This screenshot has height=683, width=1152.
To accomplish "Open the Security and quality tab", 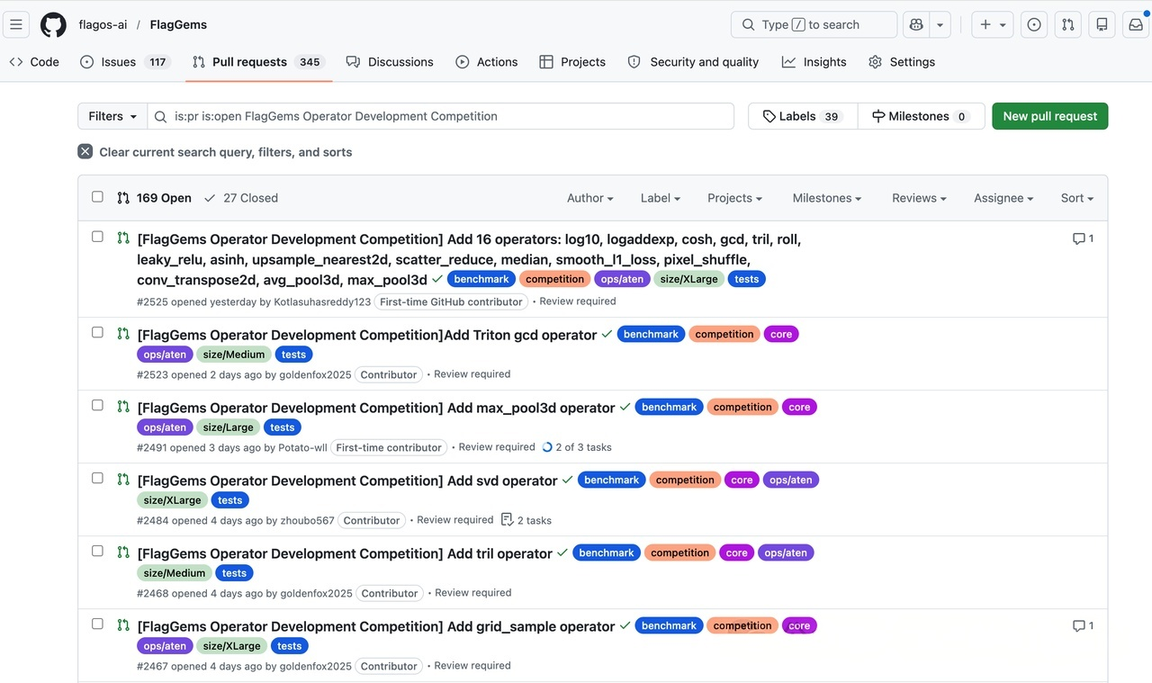I will [x=693, y=62].
